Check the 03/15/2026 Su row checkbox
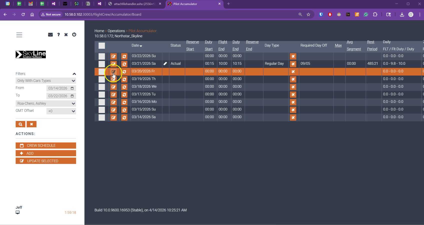Screen dimensions: 424x225 (x=102, y=110)
